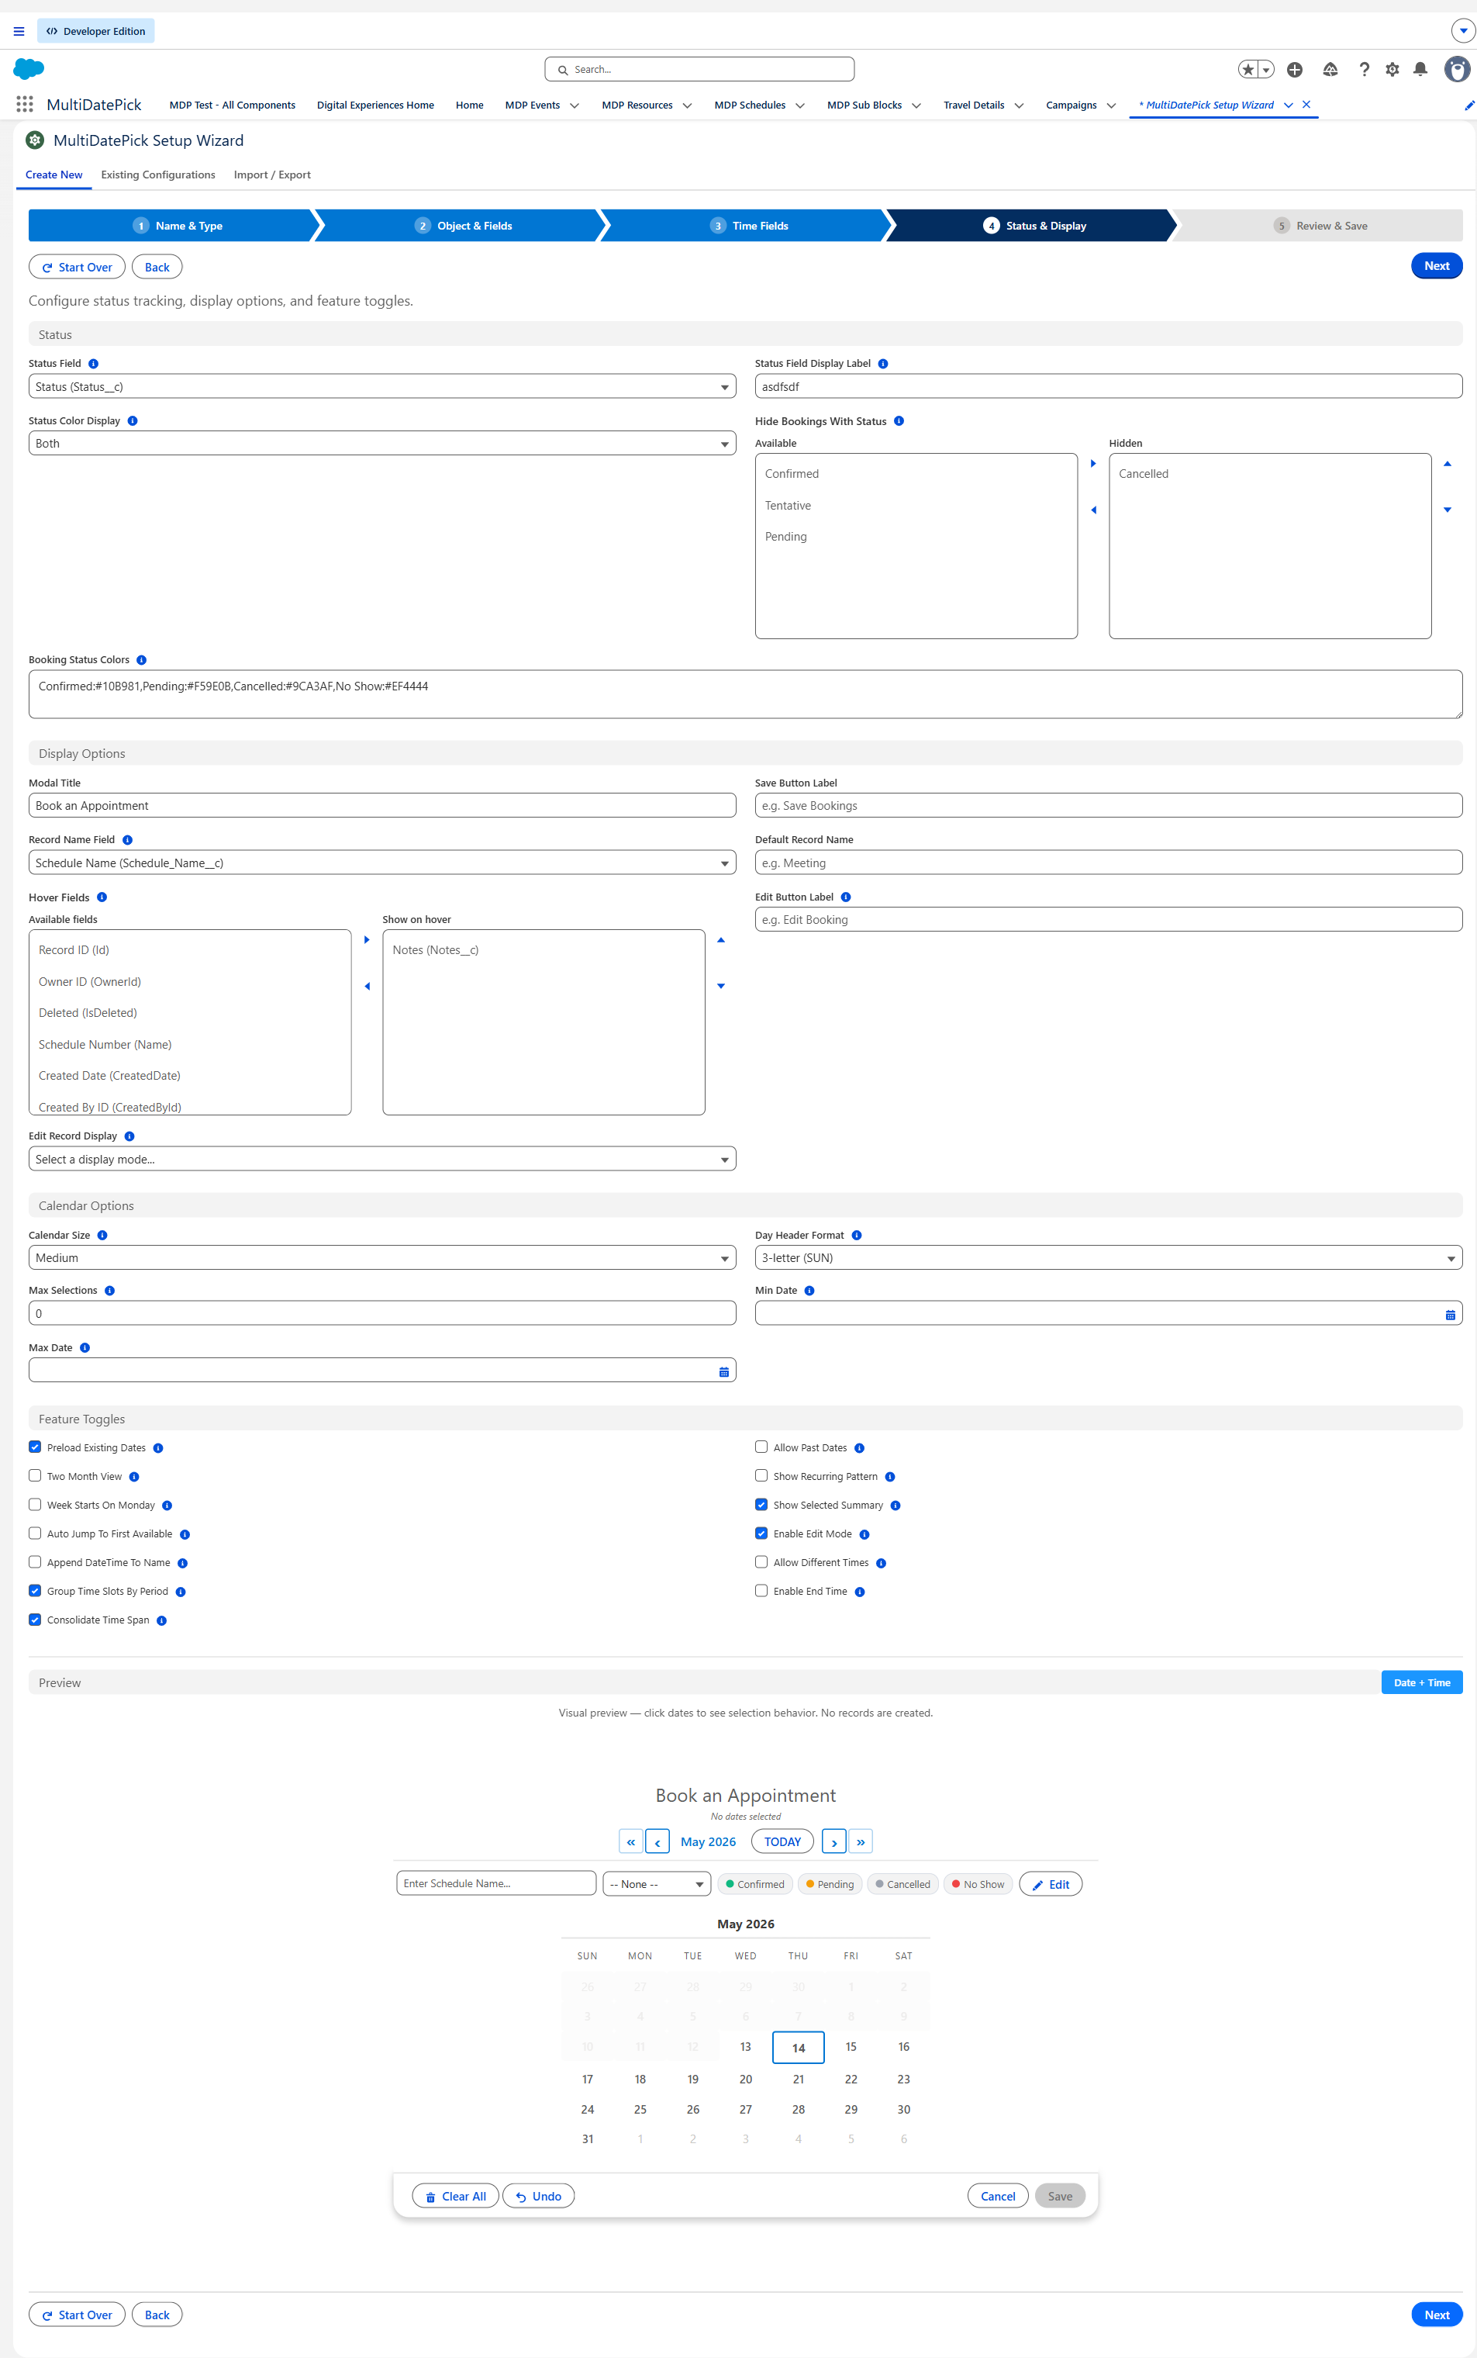Image resolution: width=1477 pixels, height=2358 pixels.
Task: Enable Week Starts On Monday checkbox
Action: click(35, 1505)
